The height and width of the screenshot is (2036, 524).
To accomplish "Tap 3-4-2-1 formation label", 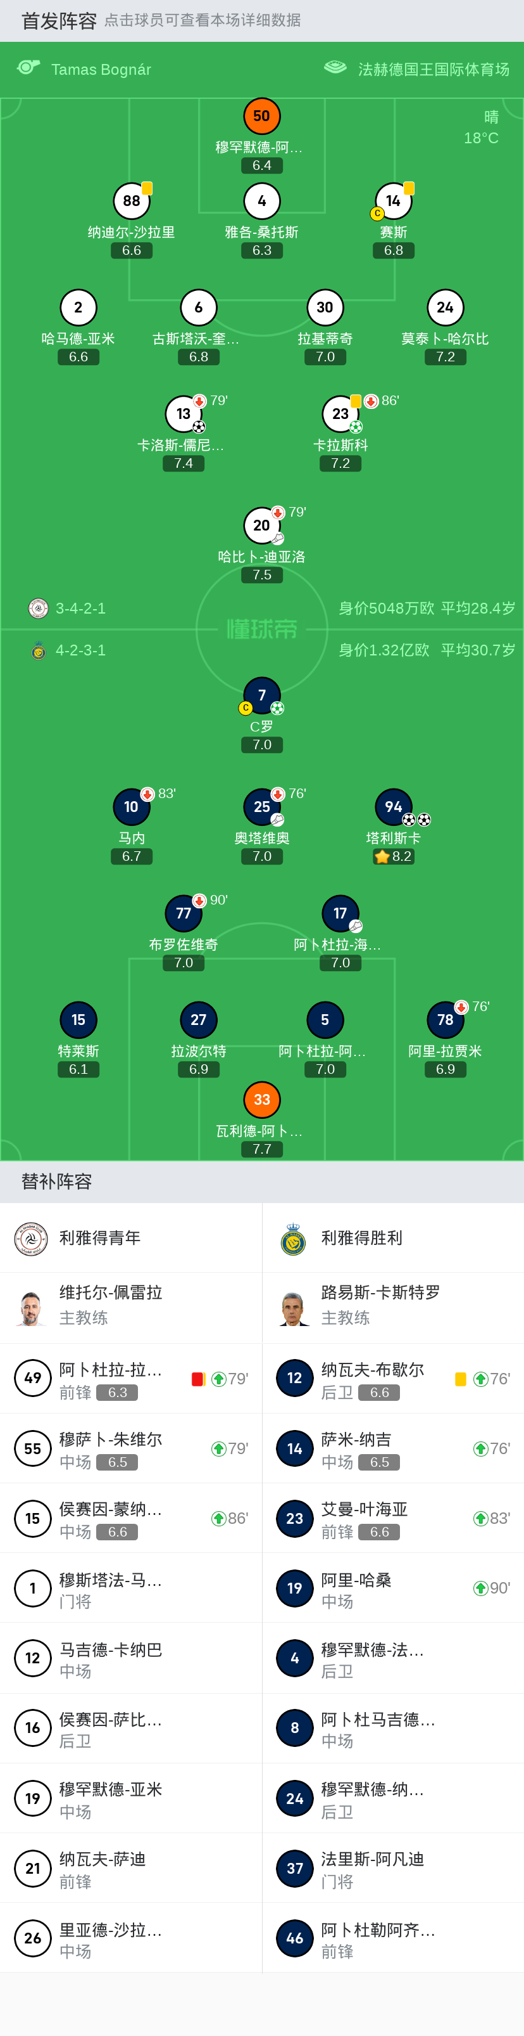I will click(80, 609).
